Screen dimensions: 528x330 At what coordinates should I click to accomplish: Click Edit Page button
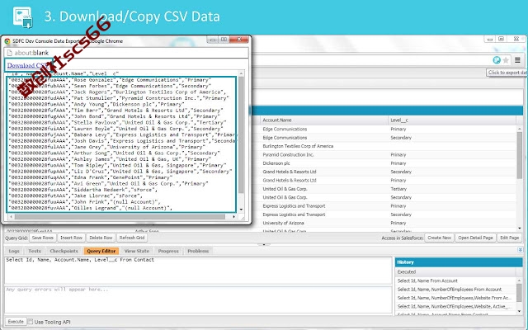[509, 238]
